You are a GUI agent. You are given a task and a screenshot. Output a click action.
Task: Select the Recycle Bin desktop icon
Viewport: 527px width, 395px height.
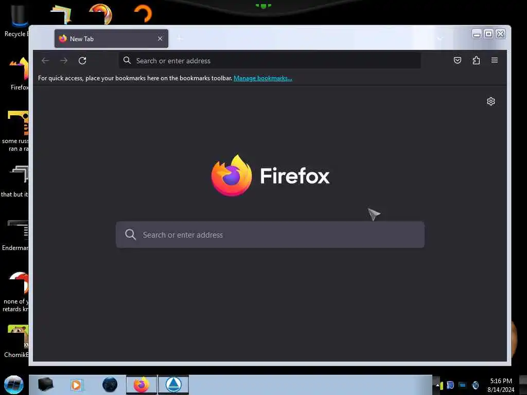(16, 22)
